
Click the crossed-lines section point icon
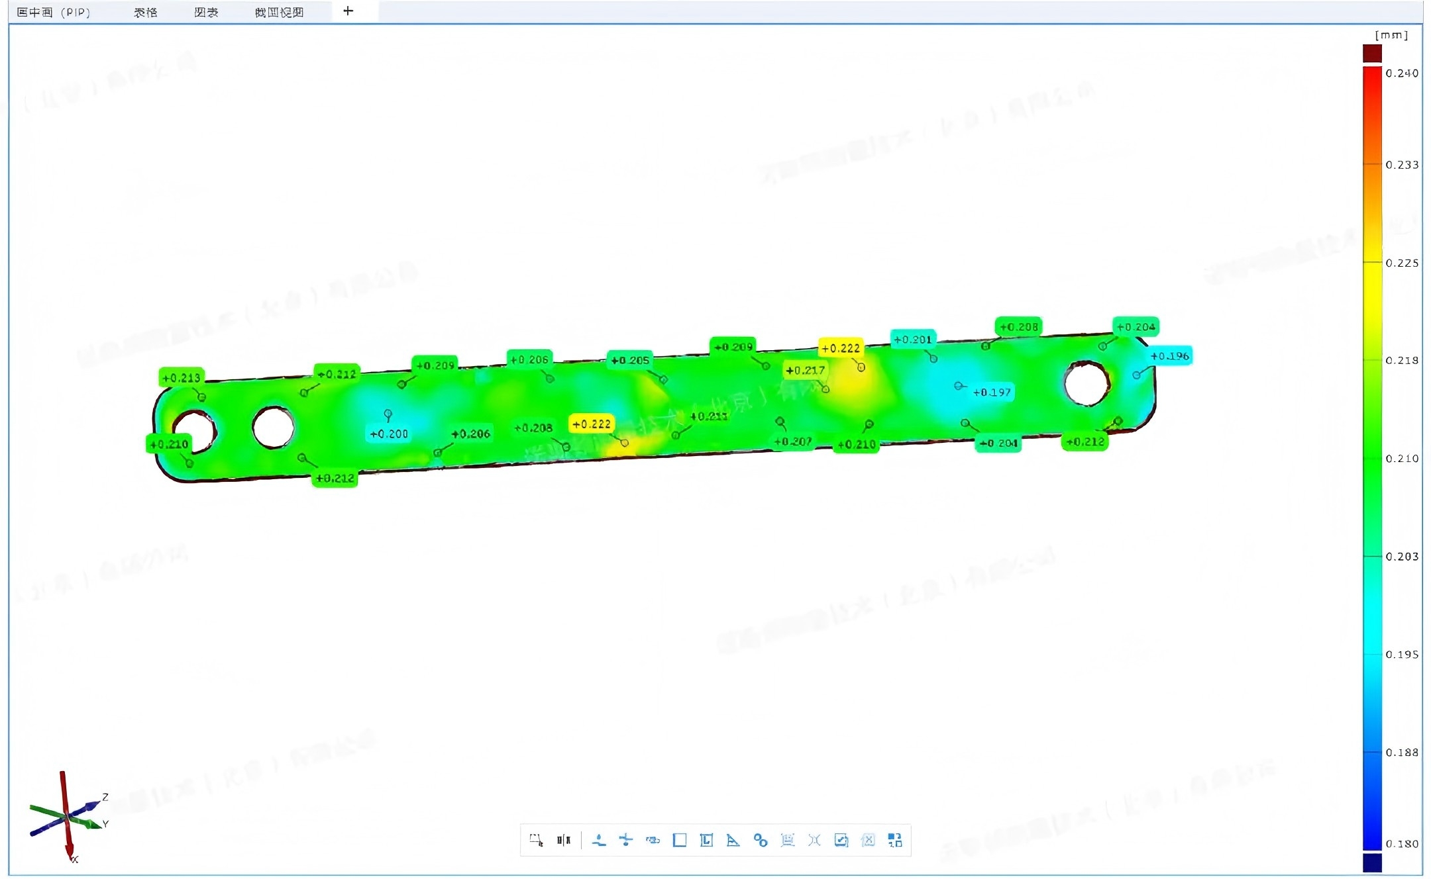point(625,840)
